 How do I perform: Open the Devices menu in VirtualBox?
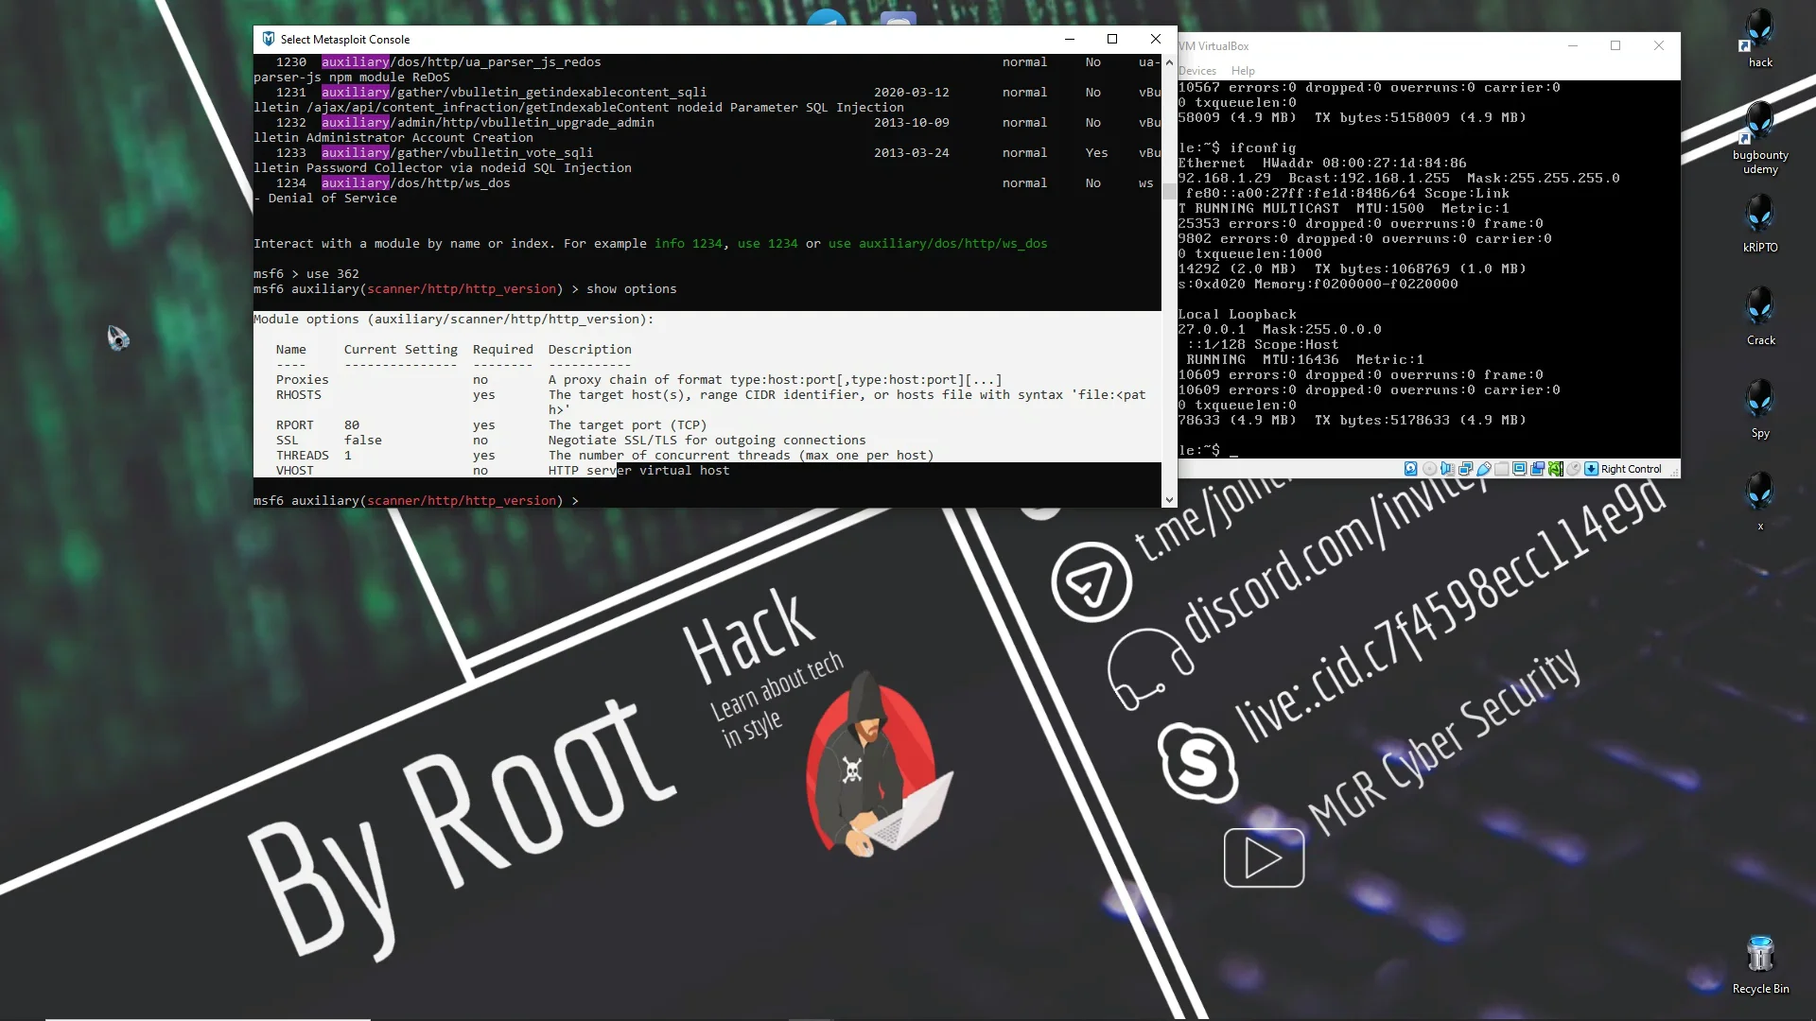[1196, 71]
